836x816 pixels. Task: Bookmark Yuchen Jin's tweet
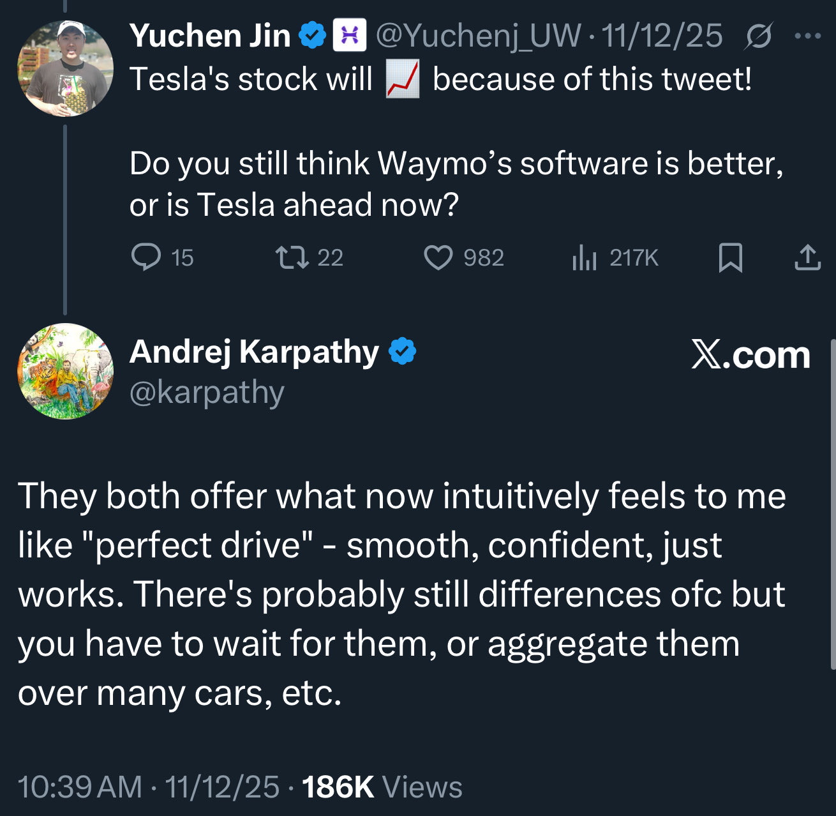[730, 258]
